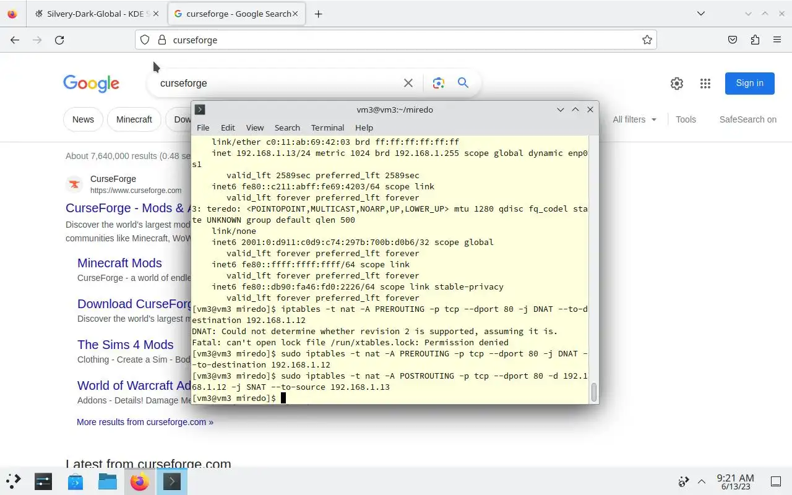Open Google quick settings gear
The image size is (792, 495).
[x=677, y=83]
